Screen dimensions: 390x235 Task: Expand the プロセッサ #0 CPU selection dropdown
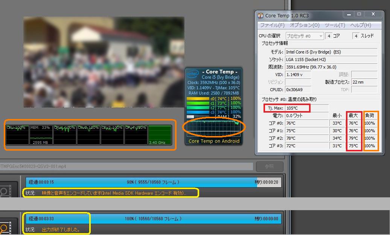(x=305, y=36)
